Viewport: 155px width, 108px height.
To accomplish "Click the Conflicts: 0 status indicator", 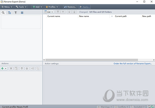I will pyautogui.click(x=121, y=107).
